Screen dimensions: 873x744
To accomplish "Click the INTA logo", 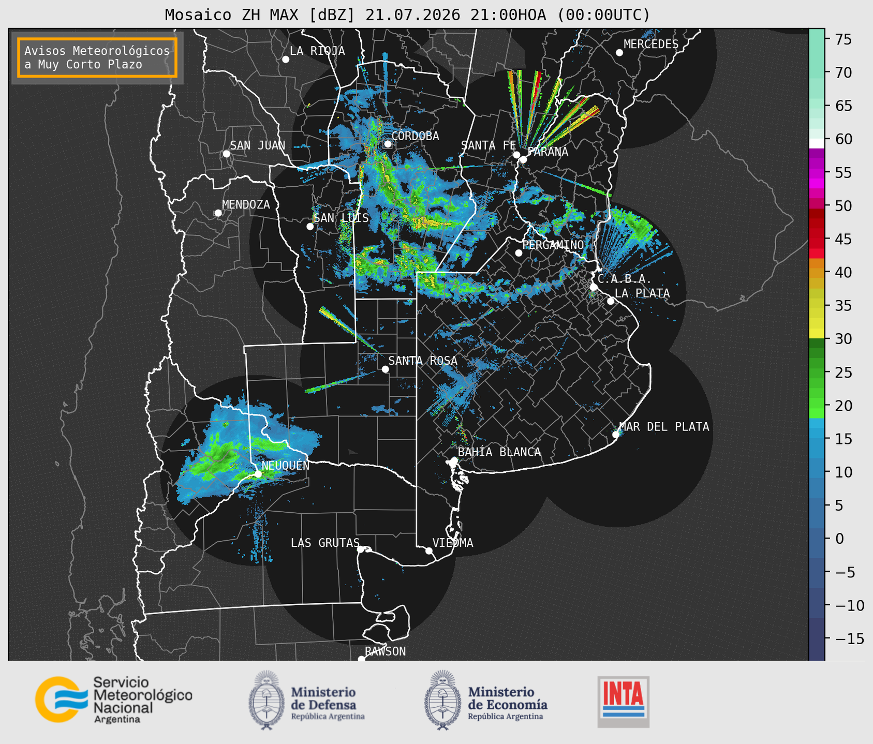I will pos(624,702).
